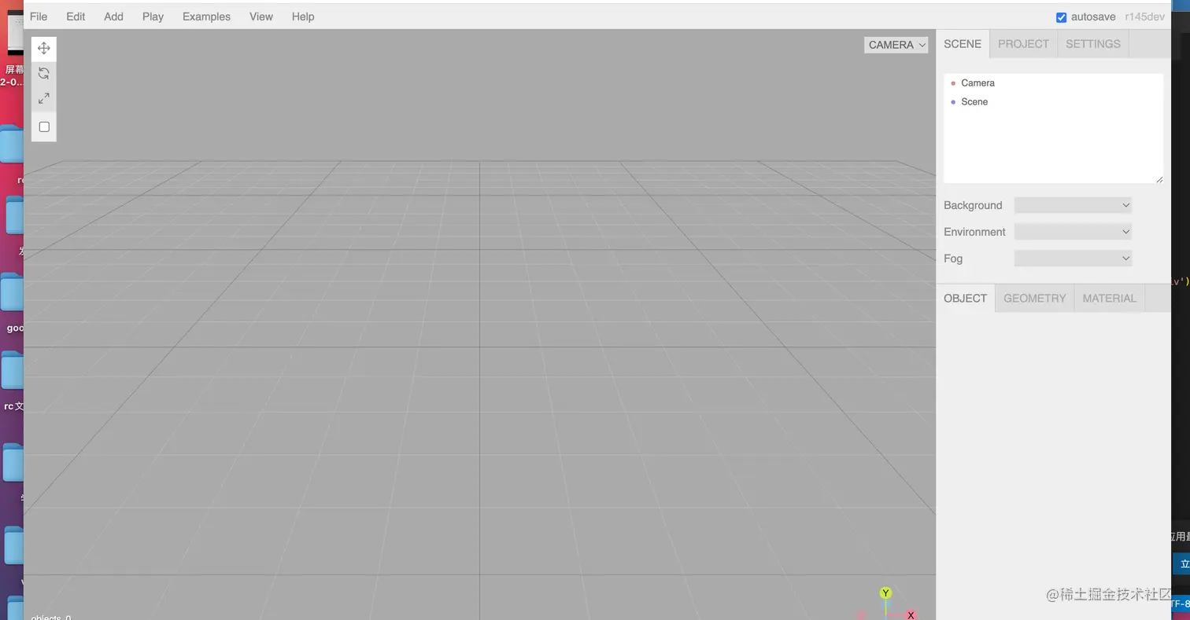
Task: Switch to the MATERIAL tab
Action: 1109,299
